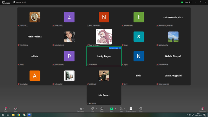Click the green encryption shield icon
The height and width of the screenshot is (117, 208).
point(182,2)
